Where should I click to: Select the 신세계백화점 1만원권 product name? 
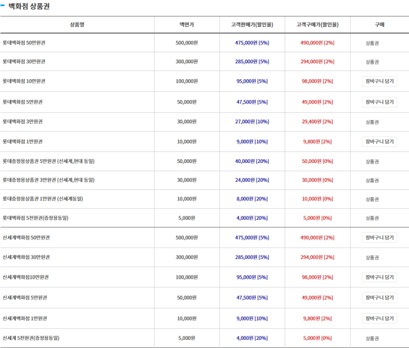pos(25,318)
